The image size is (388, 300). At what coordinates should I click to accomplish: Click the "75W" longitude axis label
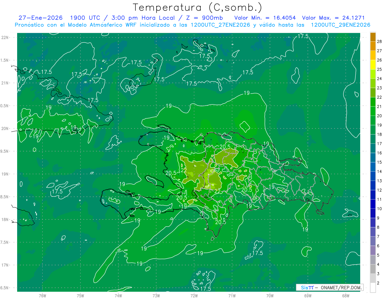click(81, 296)
